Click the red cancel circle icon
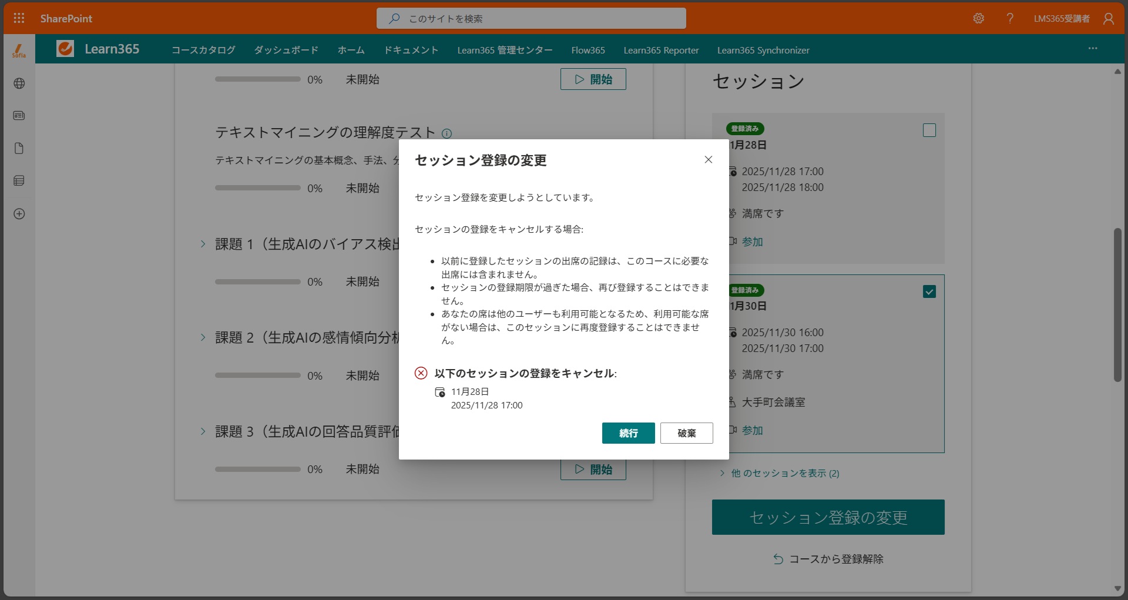This screenshot has width=1128, height=600. coord(421,373)
